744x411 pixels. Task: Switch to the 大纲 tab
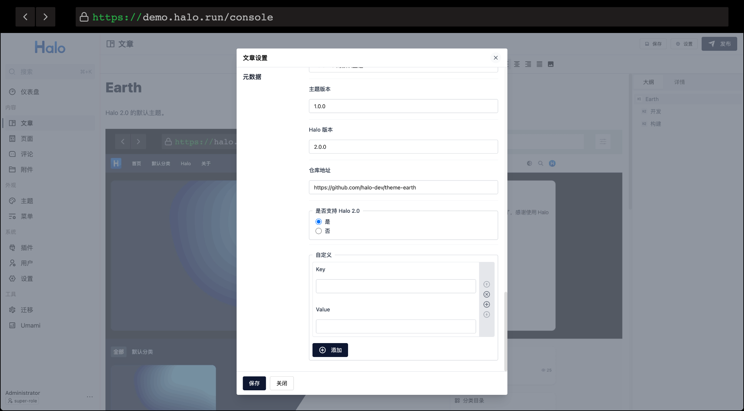point(648,82)
